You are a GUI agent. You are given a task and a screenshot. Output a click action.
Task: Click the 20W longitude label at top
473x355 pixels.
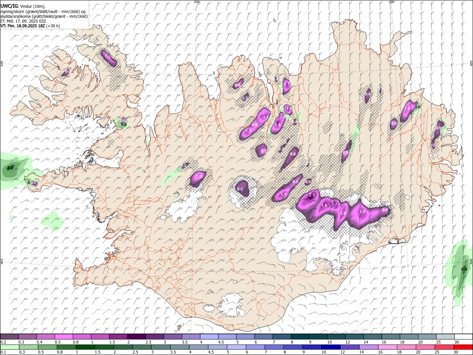(x=197, y=2)
